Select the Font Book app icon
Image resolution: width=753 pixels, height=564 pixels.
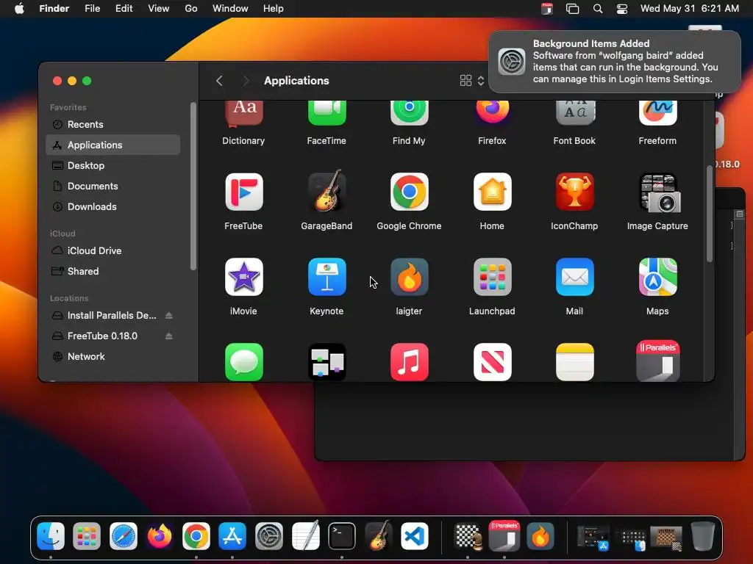pos(574,113)
